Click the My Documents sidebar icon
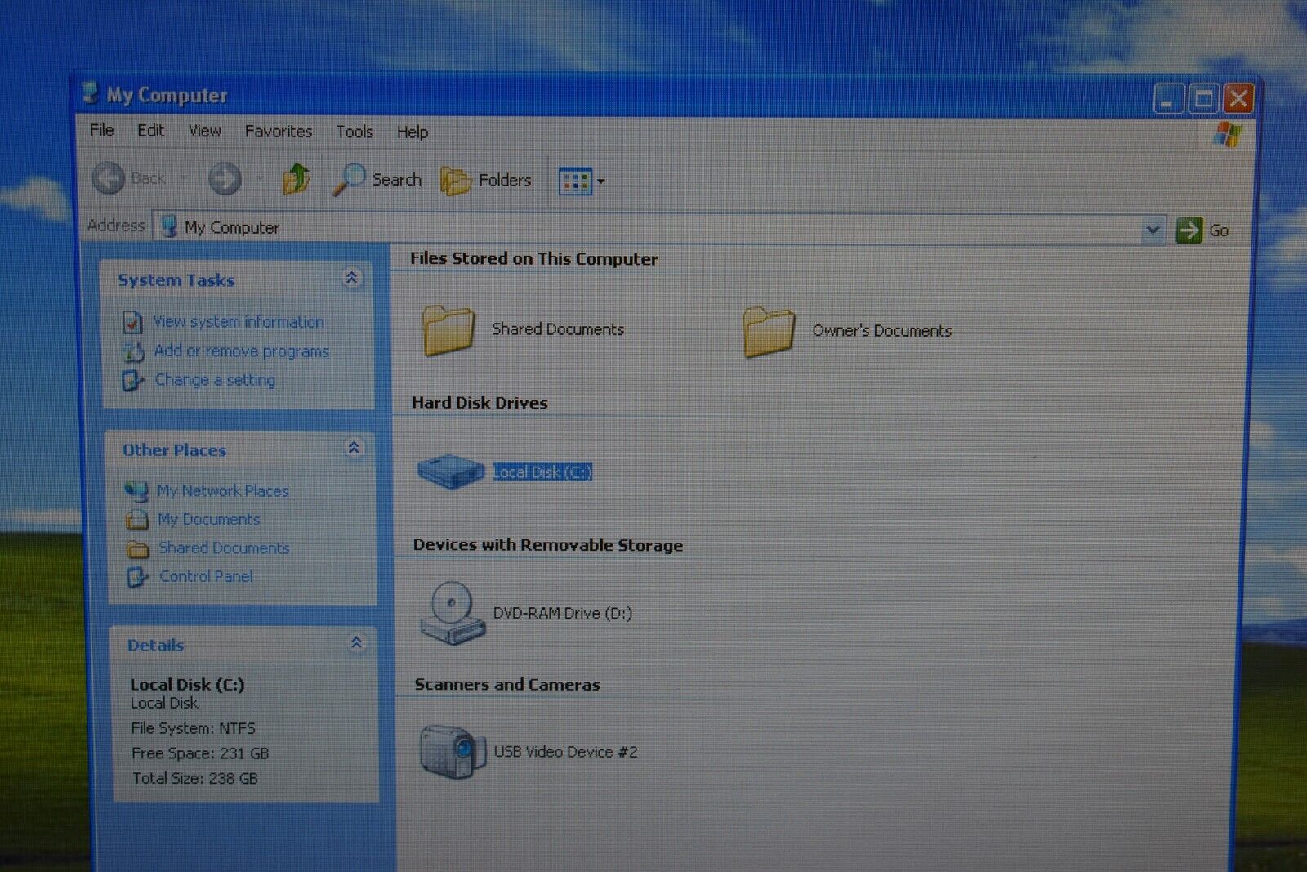This screenshot has width=1307, height=872. pos(137,520)
